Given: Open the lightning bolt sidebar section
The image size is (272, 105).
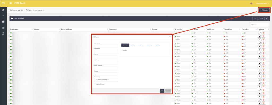Looking at the screenshot, I should tap(3, 16).
